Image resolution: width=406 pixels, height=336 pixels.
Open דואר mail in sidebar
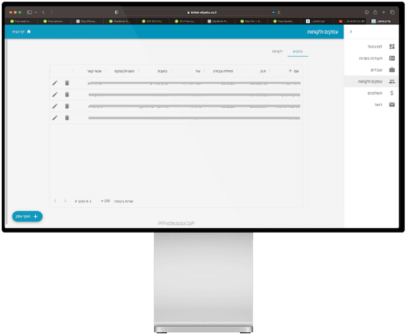371,105
